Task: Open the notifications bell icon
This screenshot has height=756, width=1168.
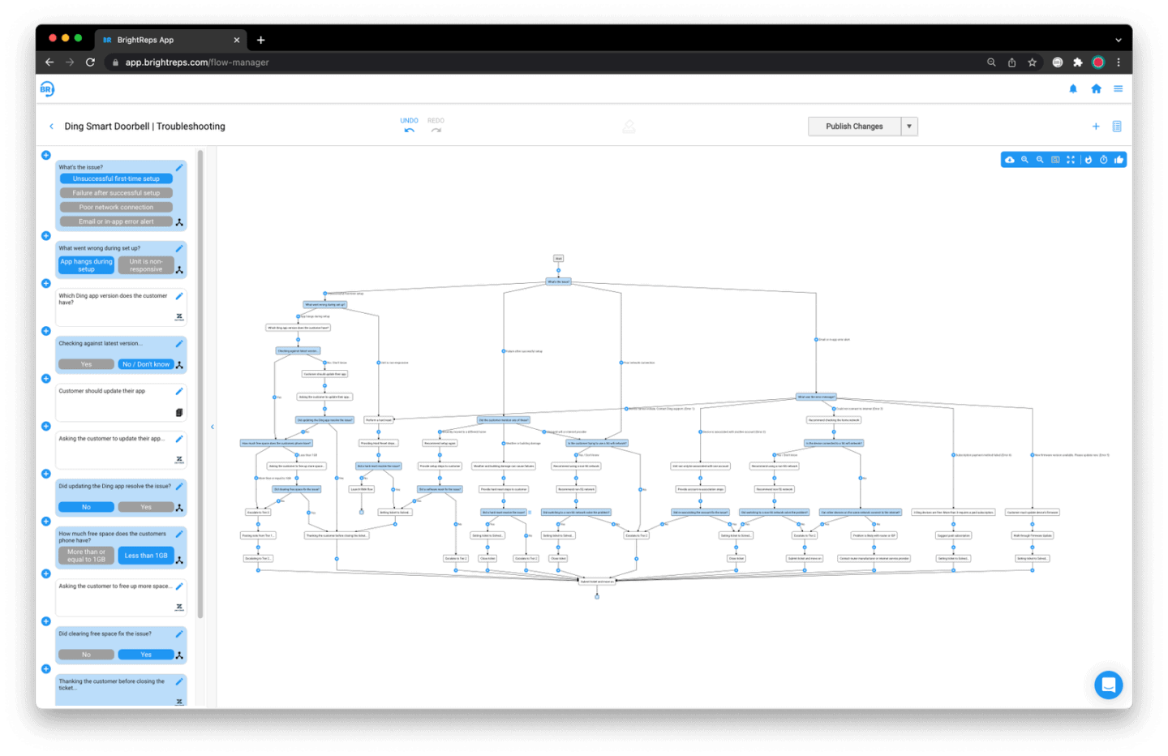Action: coord(1073,89)
